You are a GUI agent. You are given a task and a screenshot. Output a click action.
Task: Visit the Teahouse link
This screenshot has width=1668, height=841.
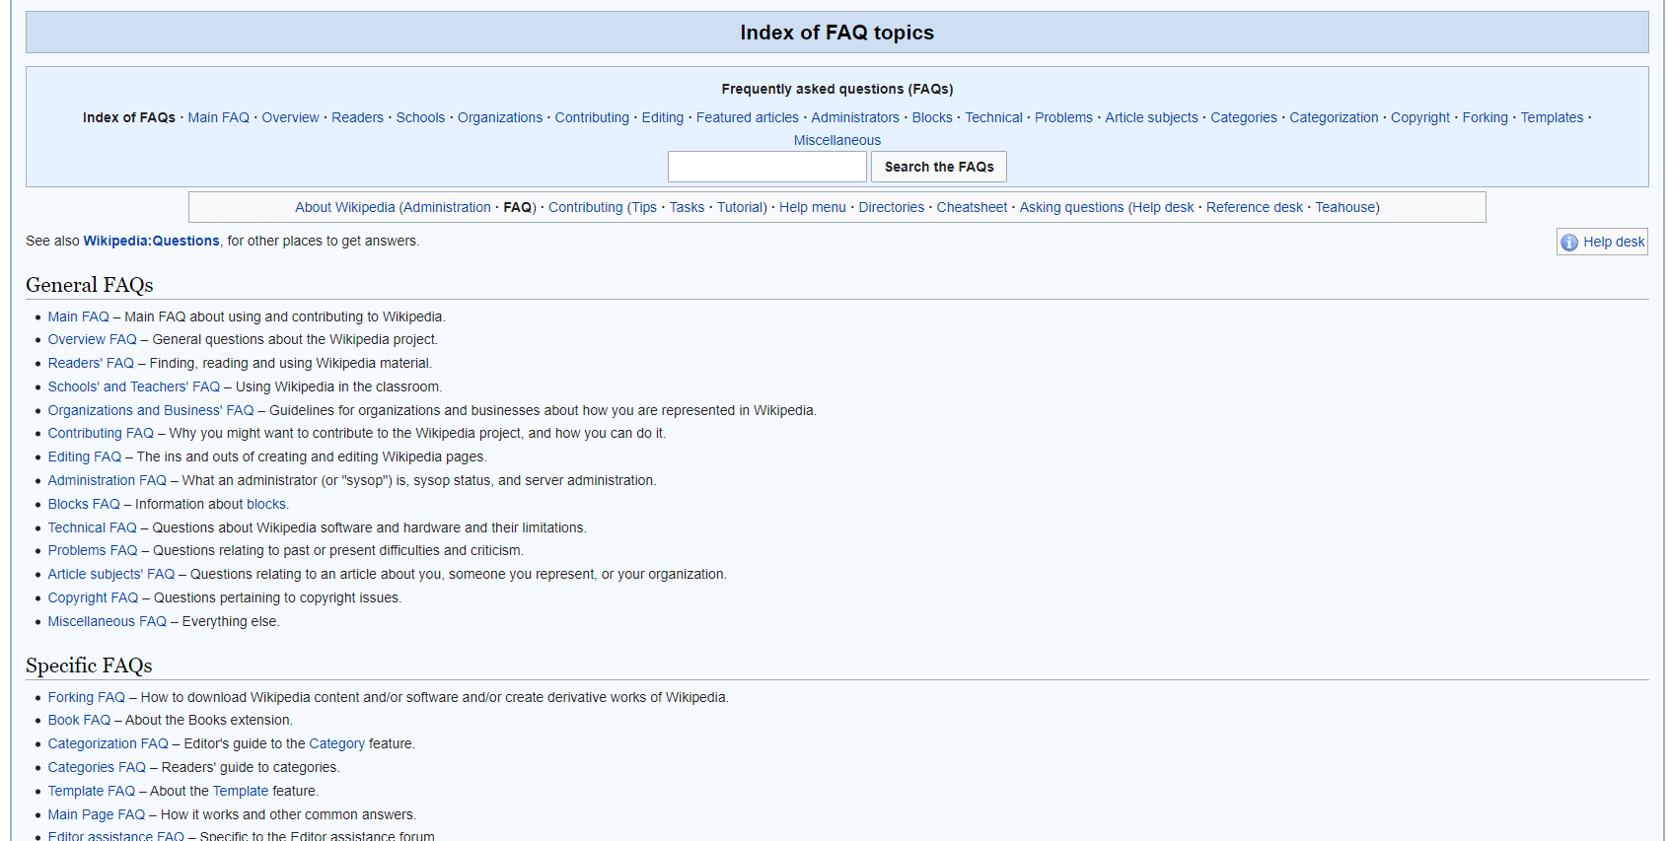pyautogui.click(x=1344, y=207)
